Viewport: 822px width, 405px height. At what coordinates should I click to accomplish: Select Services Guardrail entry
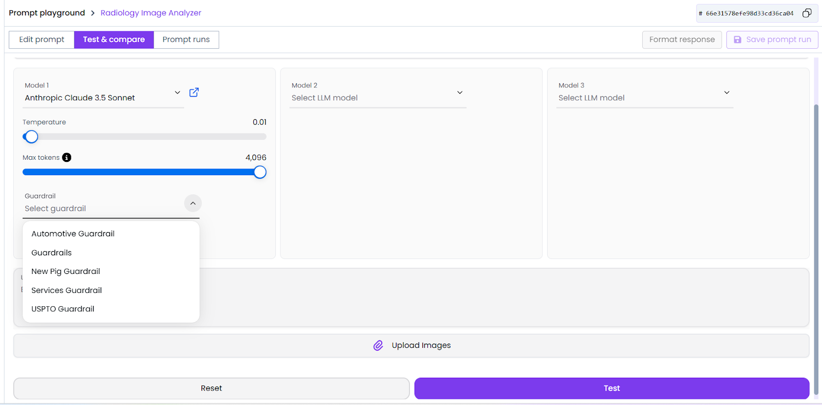point(67,290)
